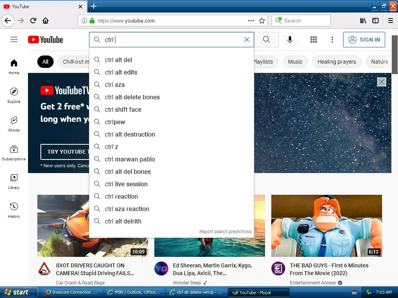Choose suggestion 'ctrl alt delete bones'

coord(171,97)
